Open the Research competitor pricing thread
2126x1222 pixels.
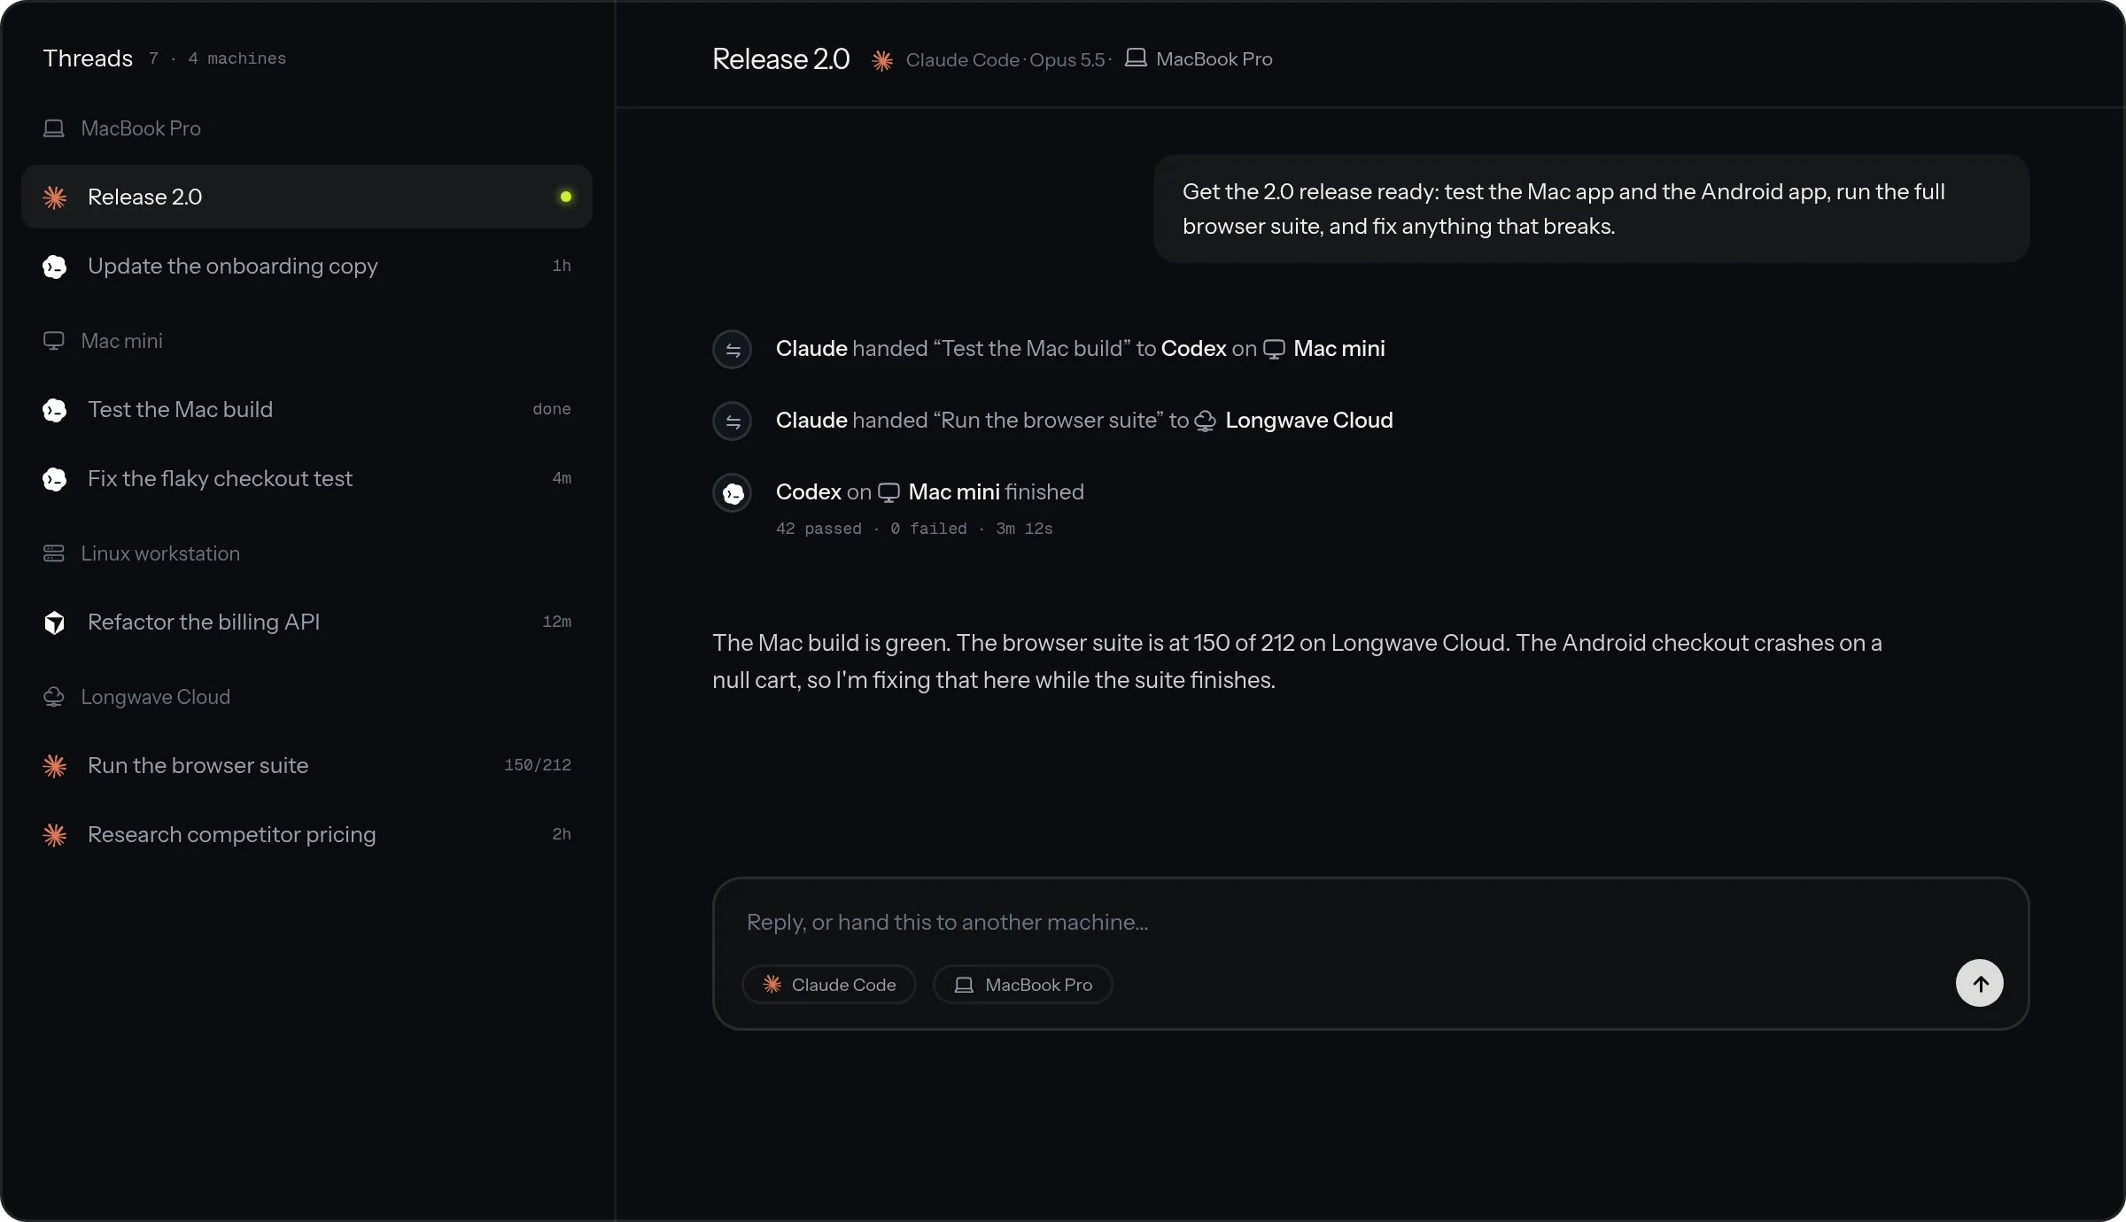pos(306,834)
